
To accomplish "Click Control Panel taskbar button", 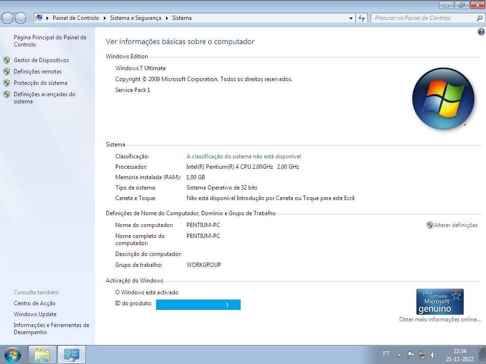I will (x=72, y=355).
